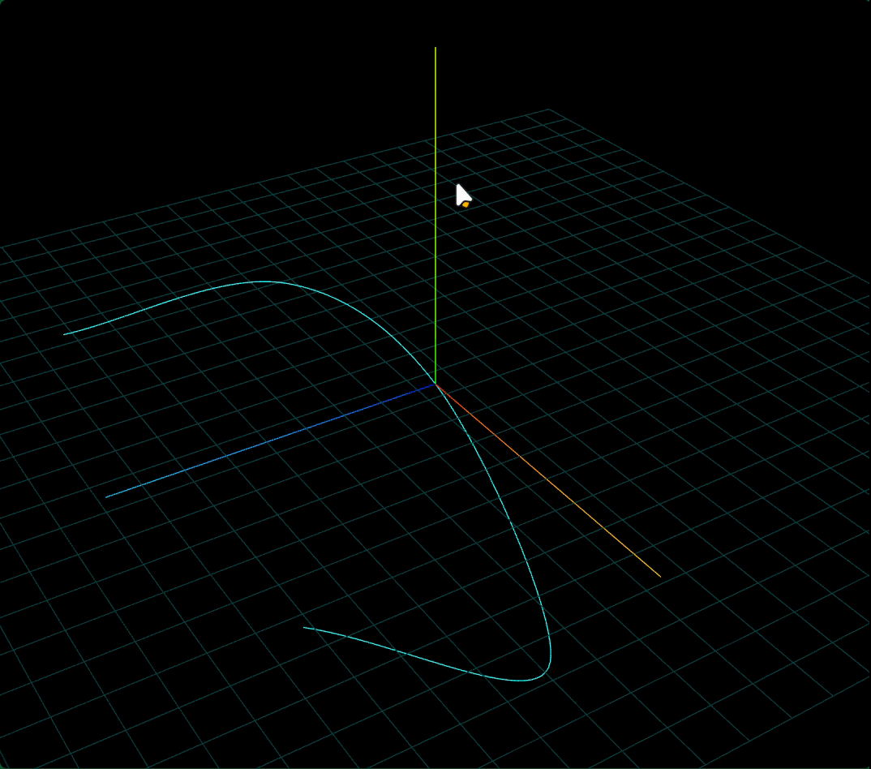Screen dimensions: 871x769
Task: Click the blue axis line
Action: tap(271, 440)
